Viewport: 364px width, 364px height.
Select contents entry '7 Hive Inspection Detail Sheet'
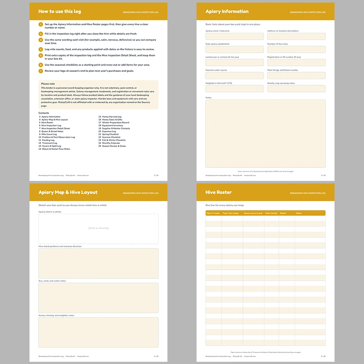54,128
